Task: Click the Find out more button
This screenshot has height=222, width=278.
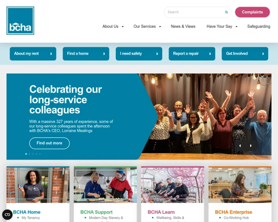Action: point(50,143)
